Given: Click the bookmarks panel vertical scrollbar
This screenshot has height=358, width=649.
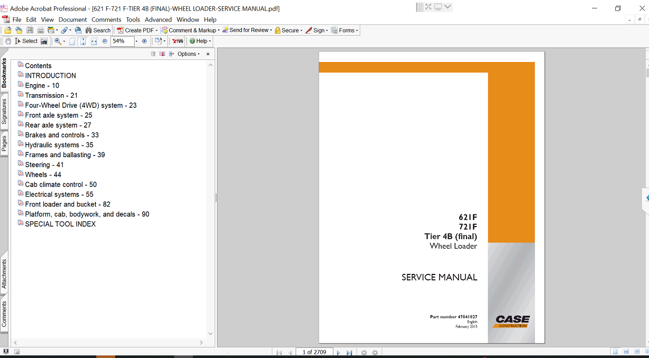Looking at the screenshot, I should tap(210, 200).
